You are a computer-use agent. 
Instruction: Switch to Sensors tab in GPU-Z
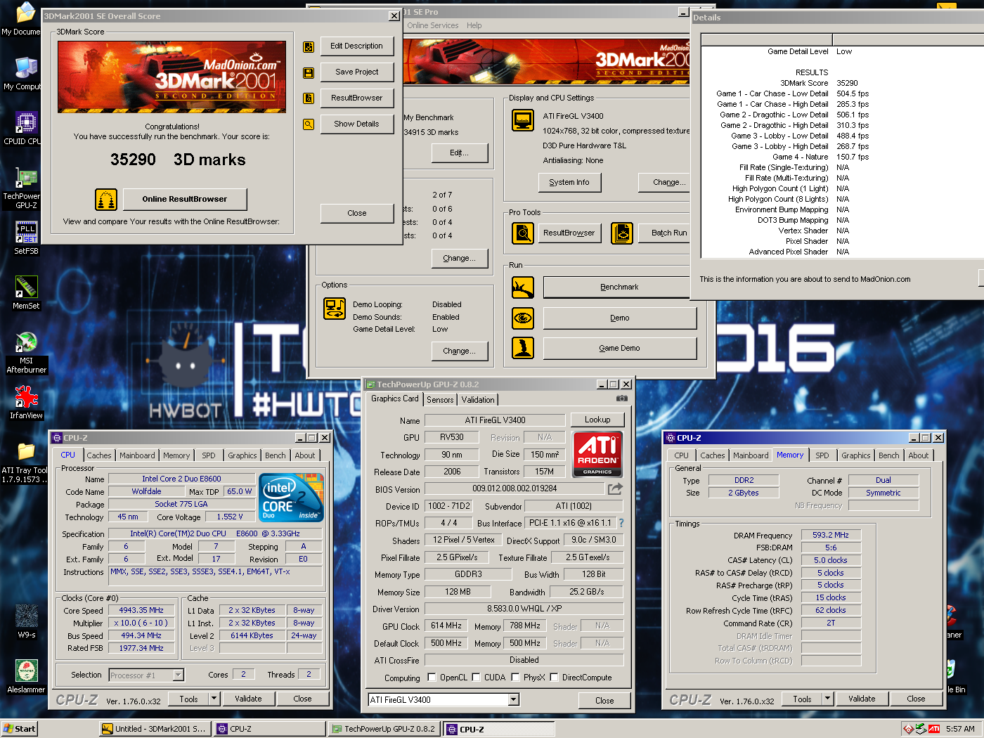[x=440, y=400]
